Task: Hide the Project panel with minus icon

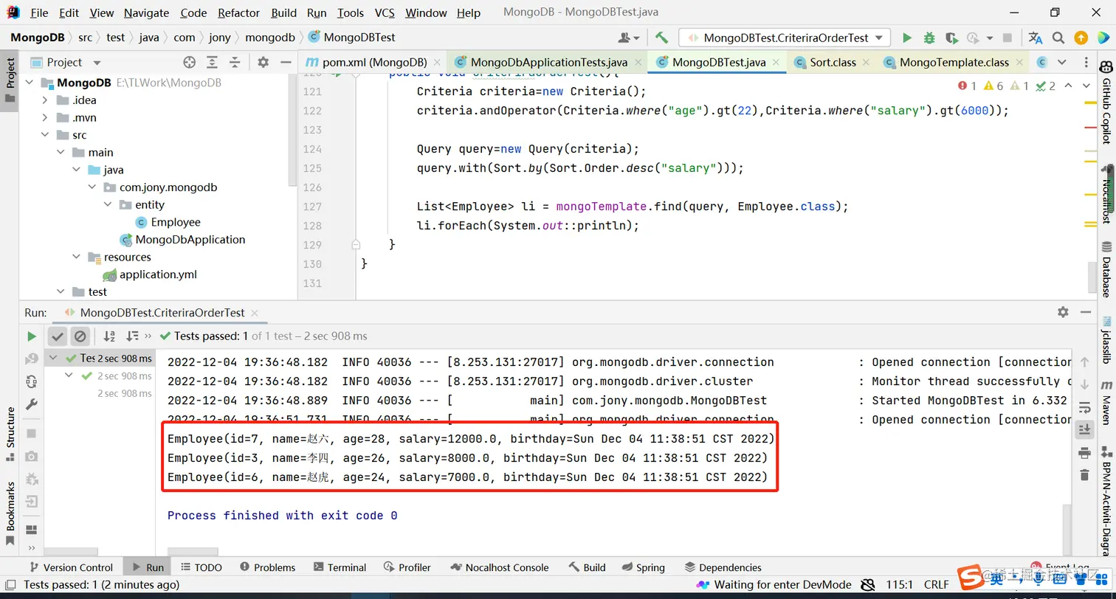Action: tap(286, 63)
